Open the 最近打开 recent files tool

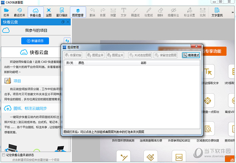pos(19,12)
